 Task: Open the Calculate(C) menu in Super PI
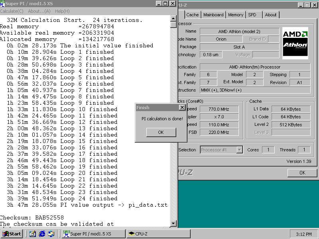(x=12, y=11)
